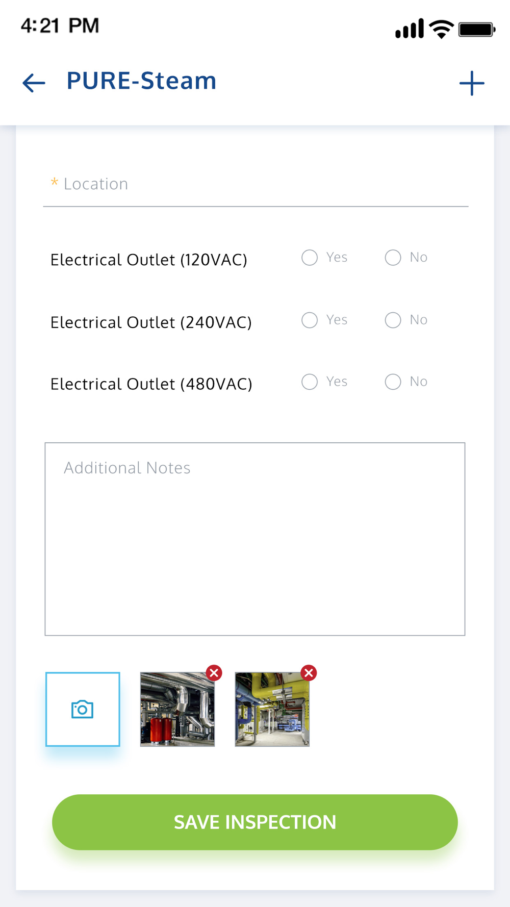This screenshot has width=510, height=907.
Task: Remove the red tanks photo
Action: [214, 673]
